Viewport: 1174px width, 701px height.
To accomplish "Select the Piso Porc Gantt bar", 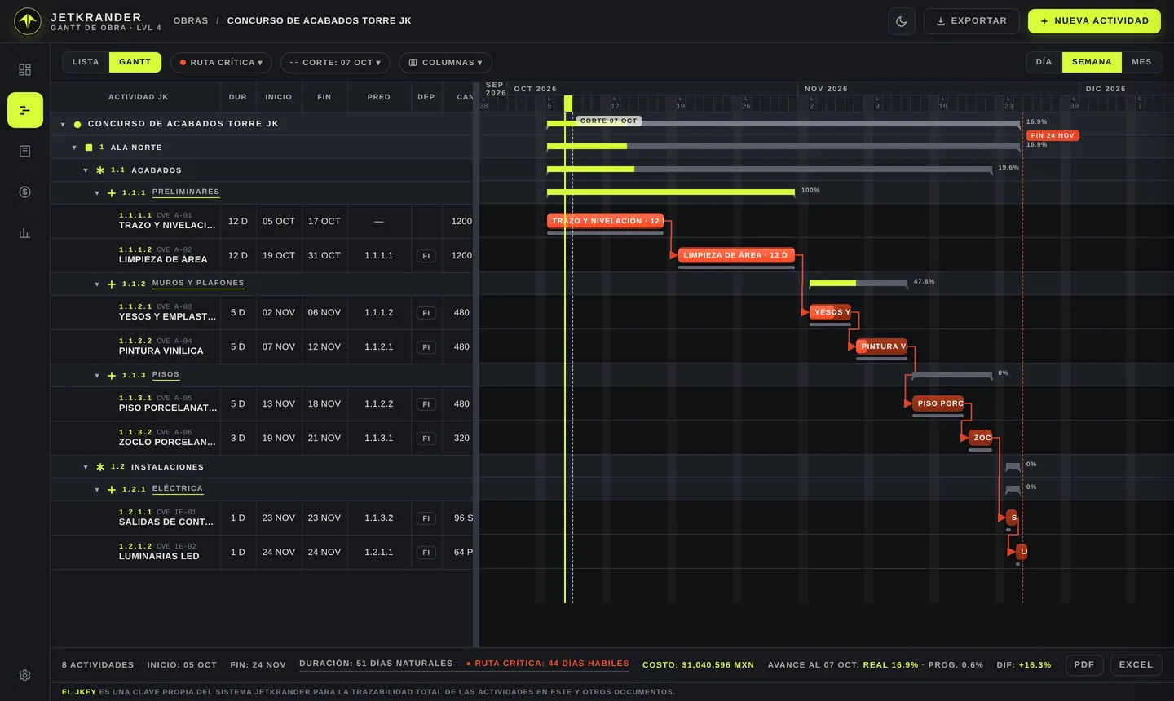I will 938,403.
